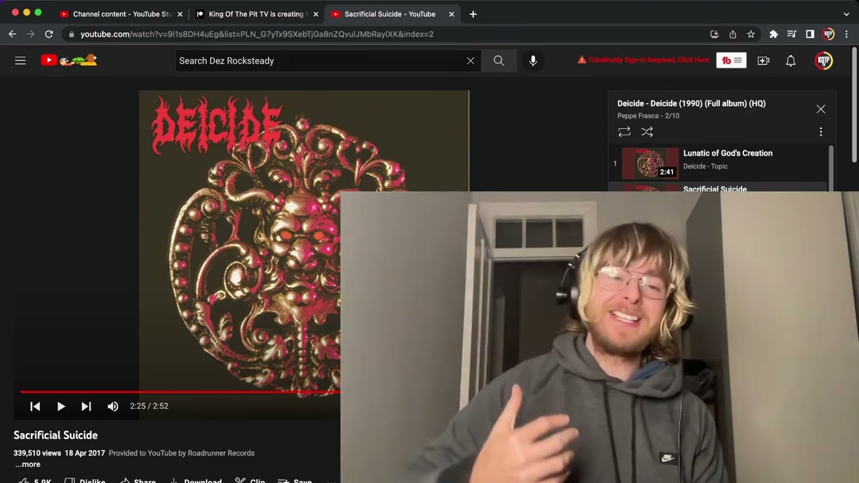Open Chrome three-dot menu
The width and height of the screenshot is (859, 483).
[847, 34]
